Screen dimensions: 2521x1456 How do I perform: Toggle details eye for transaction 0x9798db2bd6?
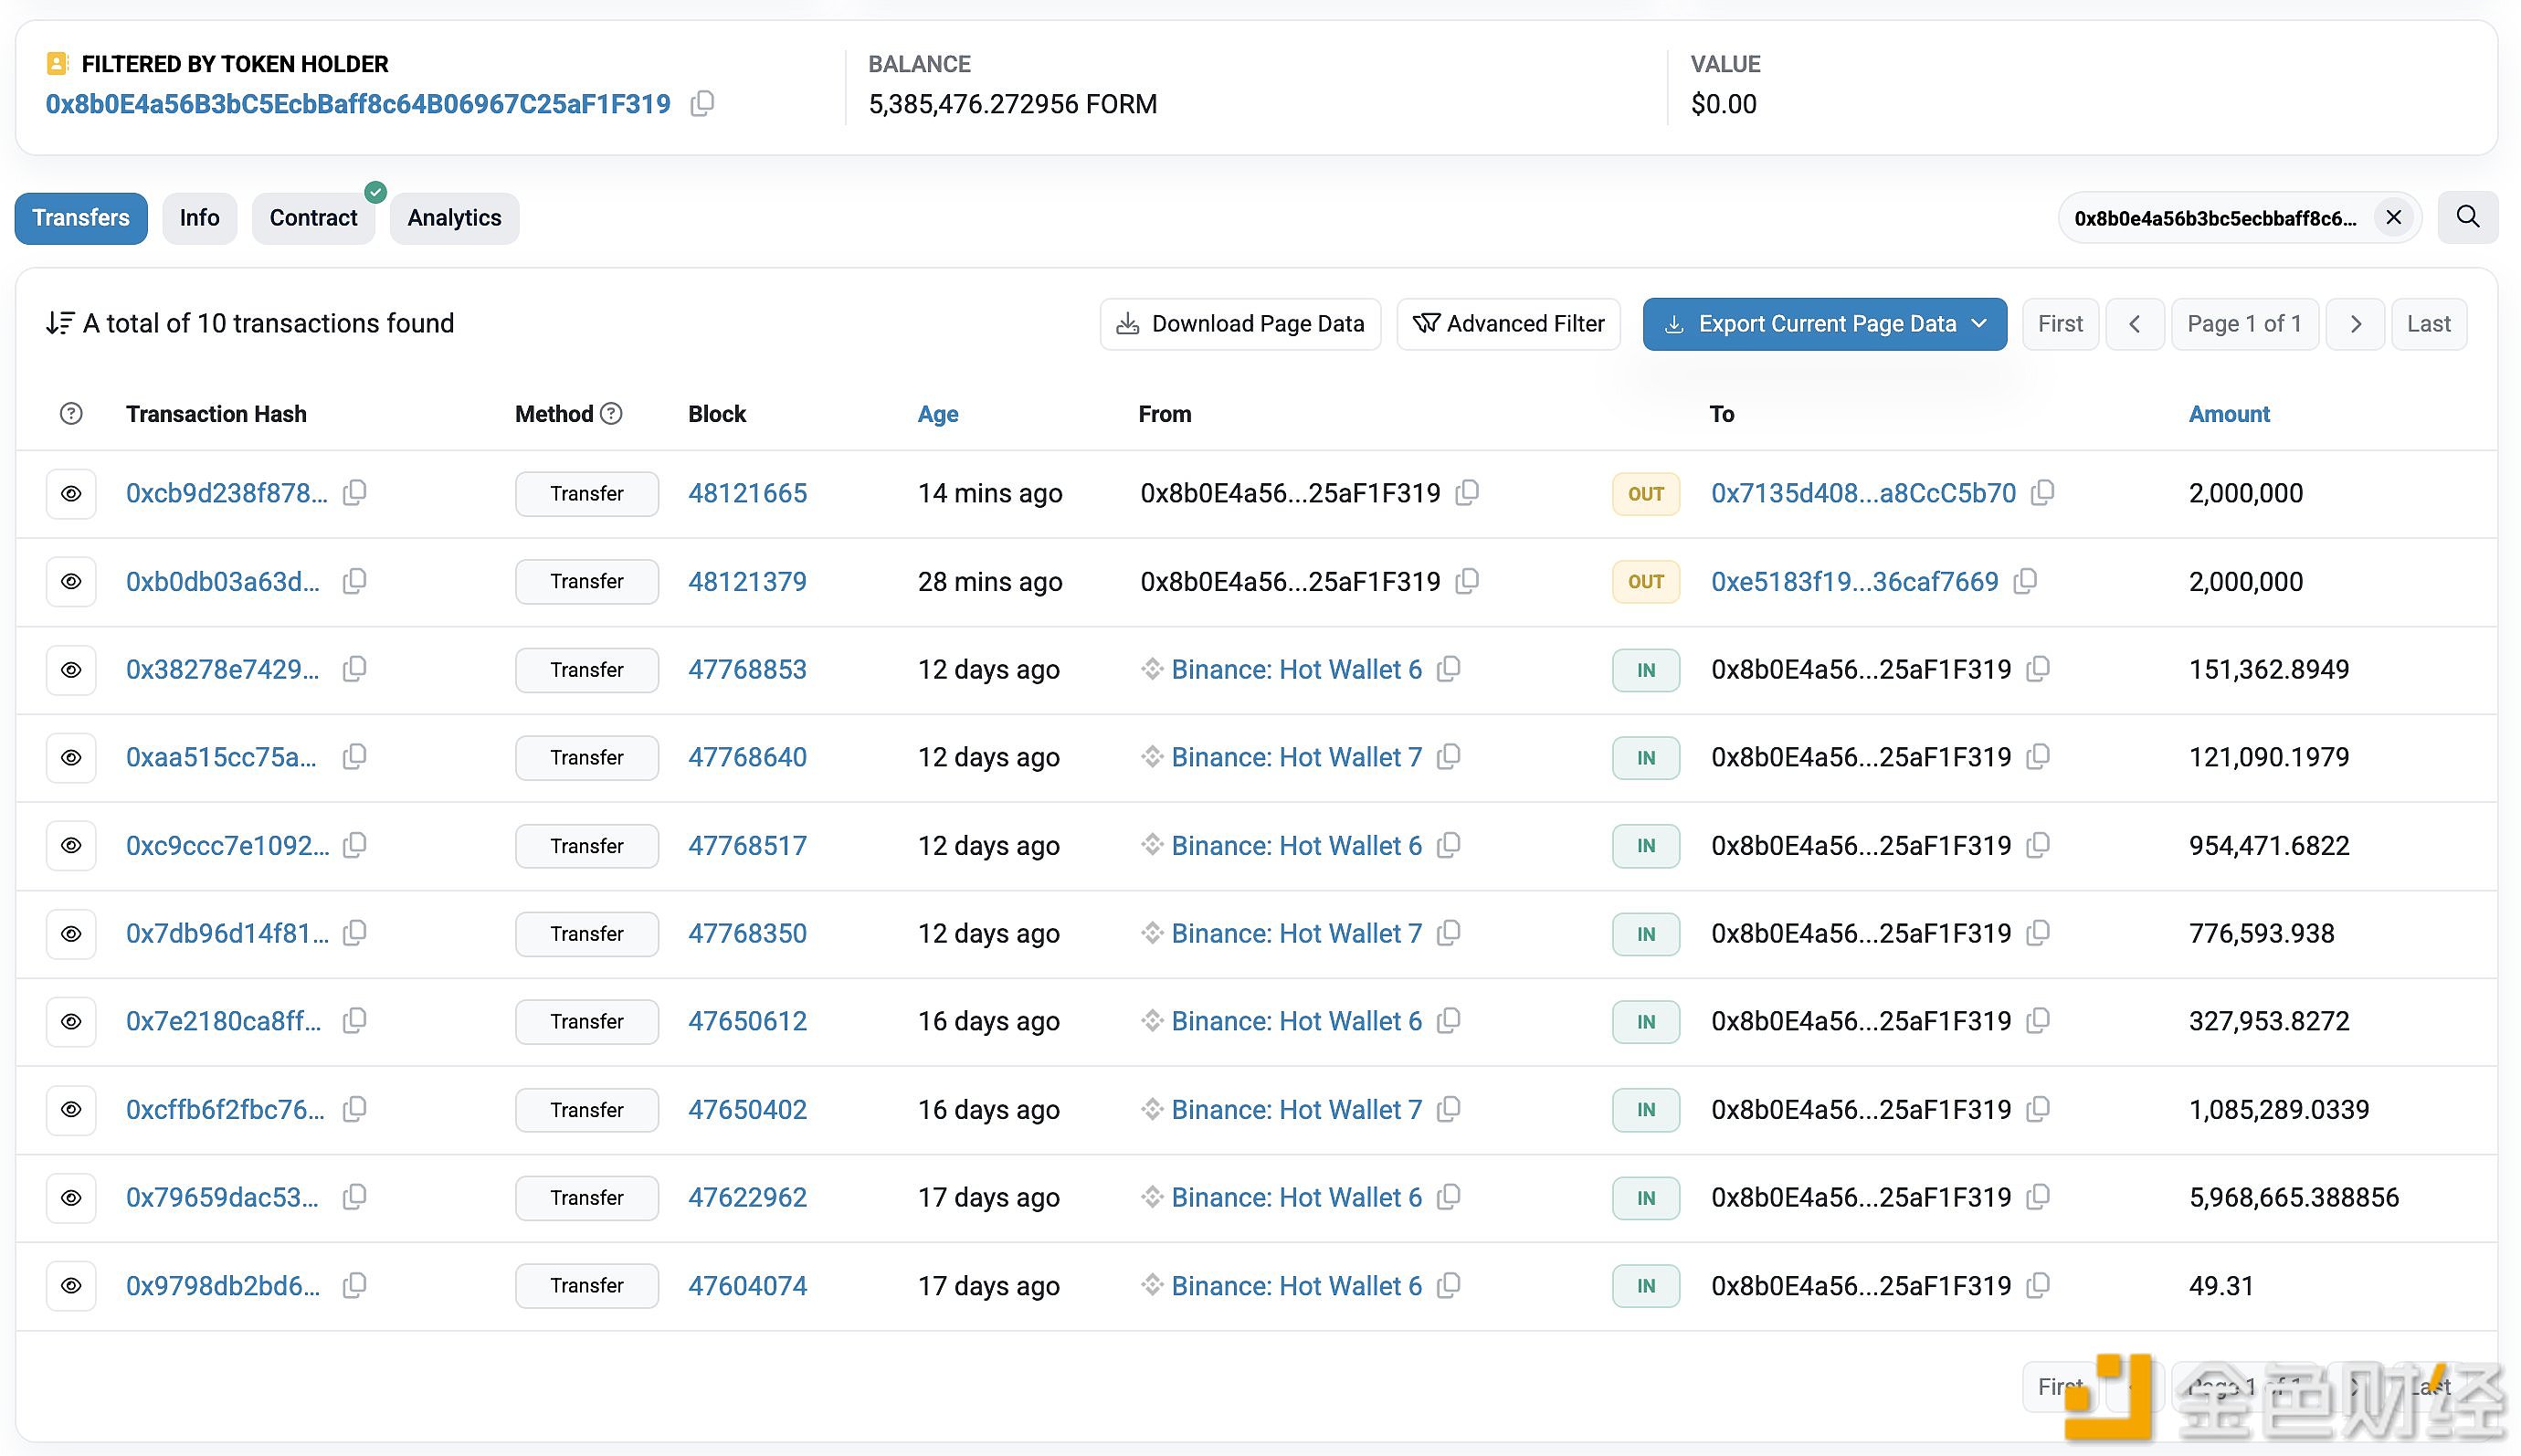[71, 1285]
